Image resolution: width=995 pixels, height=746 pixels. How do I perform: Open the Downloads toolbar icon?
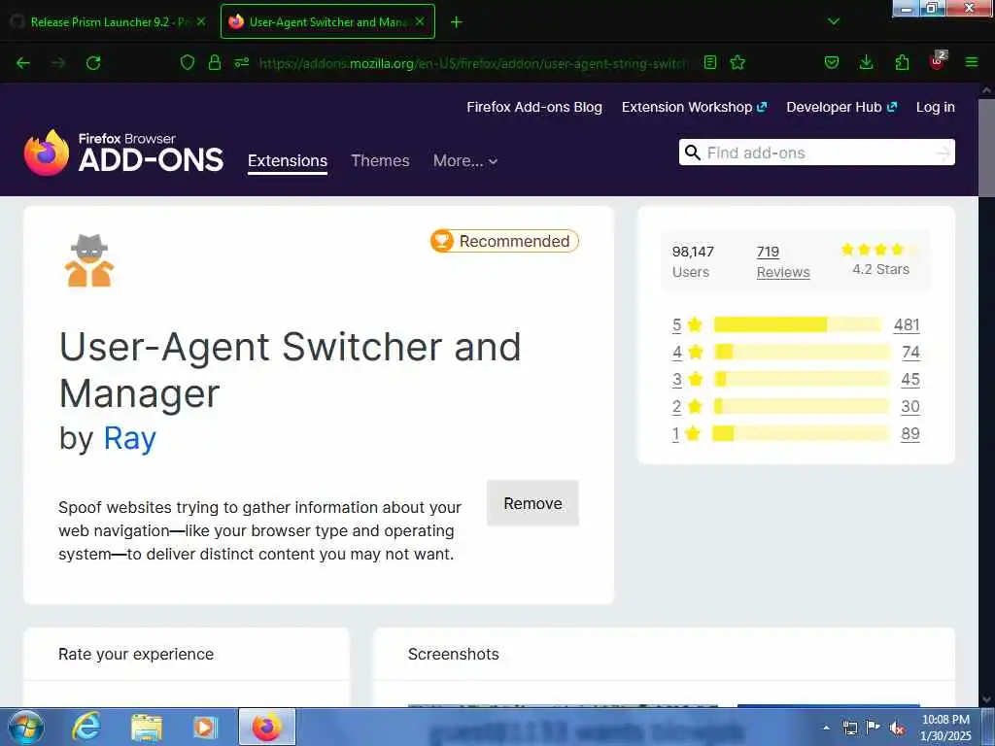point(866,62)
